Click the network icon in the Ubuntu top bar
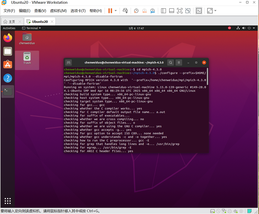Screen dimensions: 259x214 238,28
